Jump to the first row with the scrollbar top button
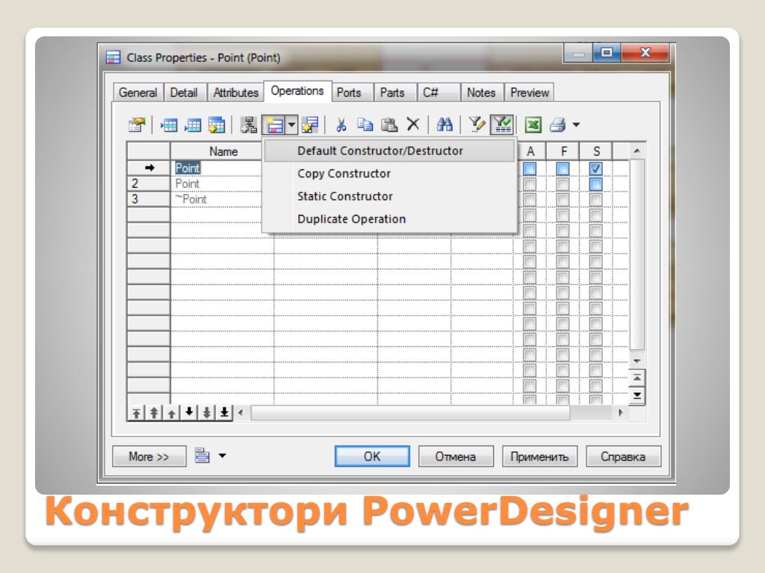This screenshot has height=573, width=765. (637, 378)
